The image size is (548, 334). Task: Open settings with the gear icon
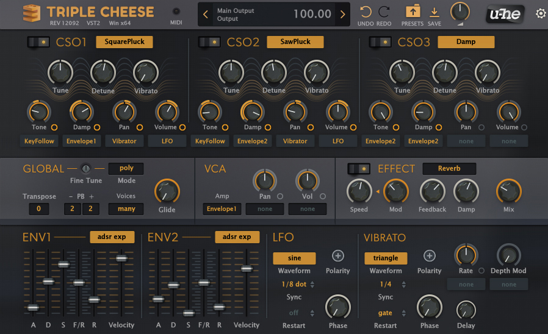[541, 13]
